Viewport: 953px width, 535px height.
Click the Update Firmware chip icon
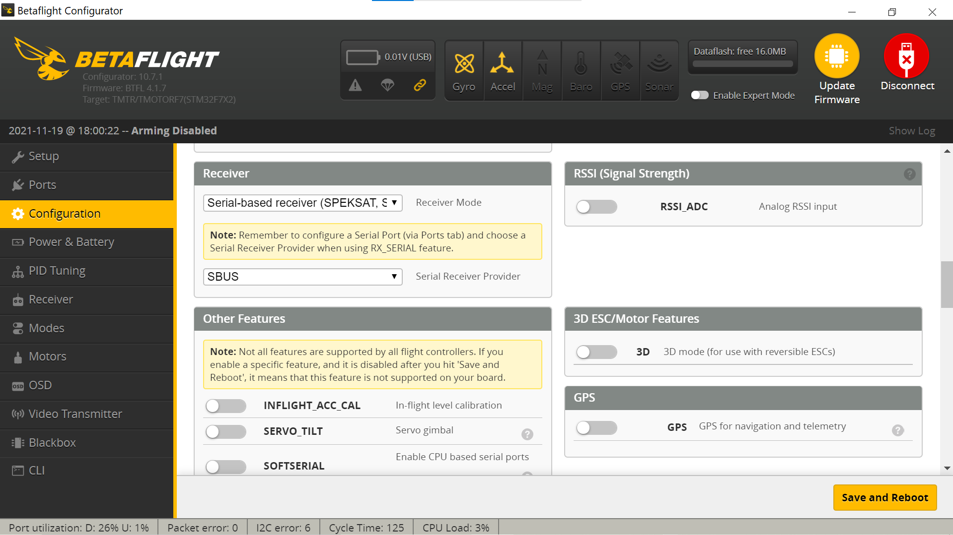[x=837, y=56]
